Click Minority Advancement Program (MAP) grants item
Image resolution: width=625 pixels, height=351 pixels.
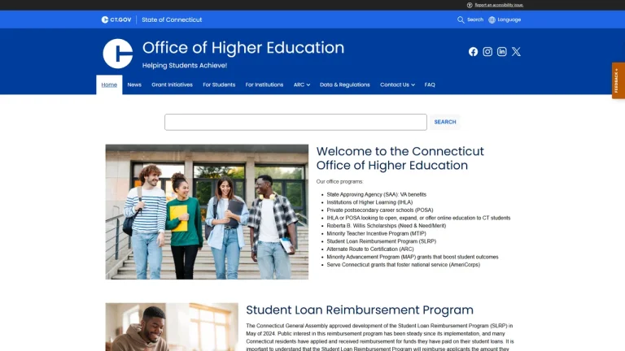pyautogui.click(x=413, y=257)
